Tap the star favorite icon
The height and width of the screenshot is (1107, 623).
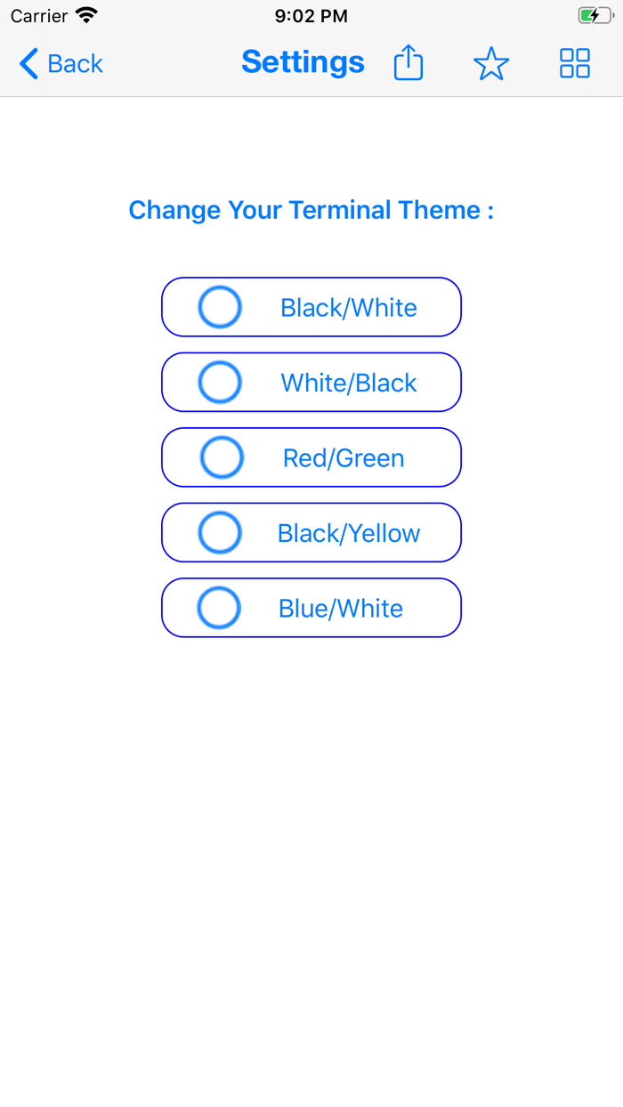(x=491, y=63)
